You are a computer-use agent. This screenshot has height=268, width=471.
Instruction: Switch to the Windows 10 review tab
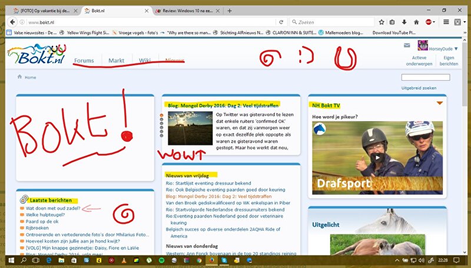point(188,11)
